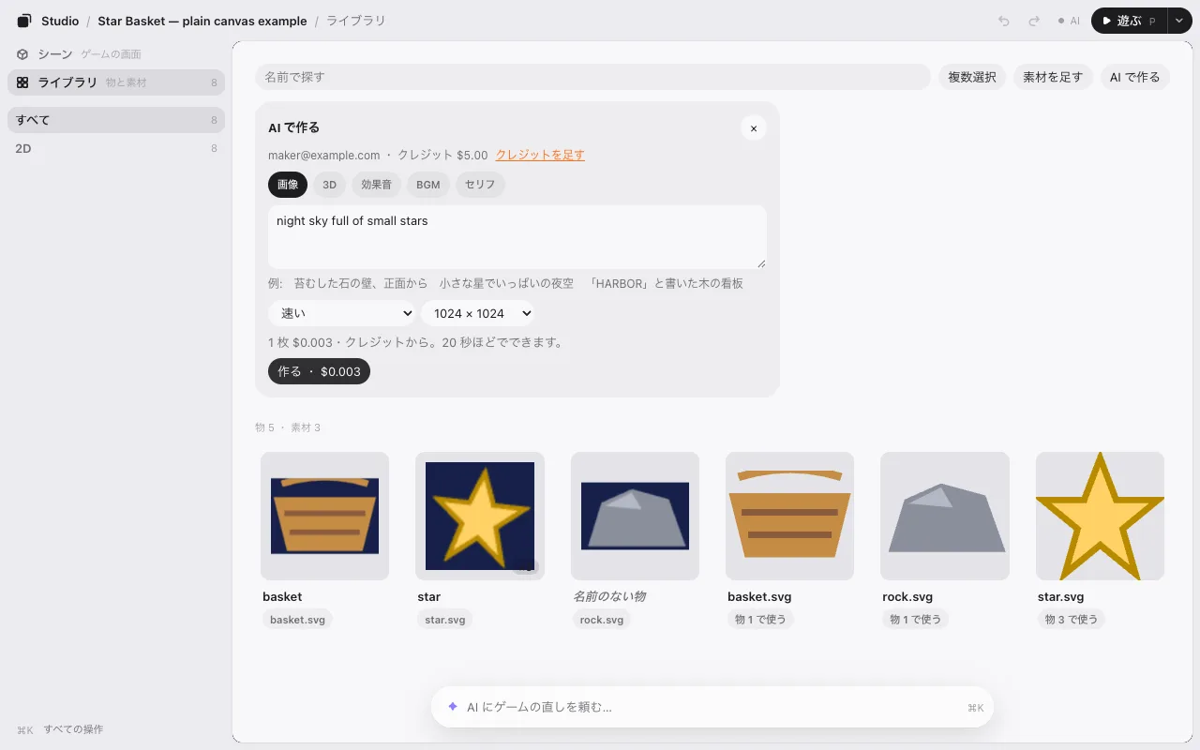This screenshot has width=1200, height=750.
Task: Open the basket.svg asset thumbnail
Action: [x=789, y=516]
